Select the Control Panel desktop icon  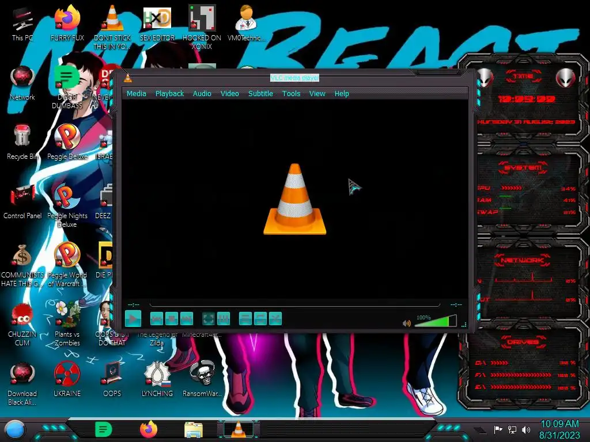pos(22,201)
